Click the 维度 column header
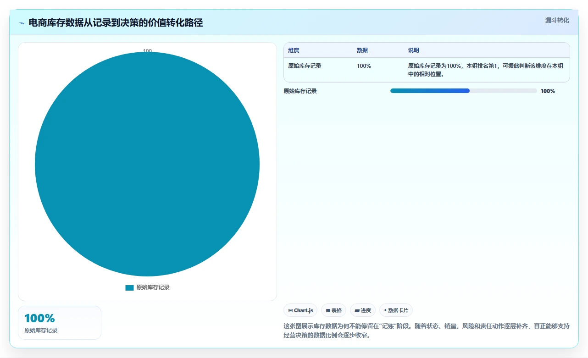 (x=294, y=50)
